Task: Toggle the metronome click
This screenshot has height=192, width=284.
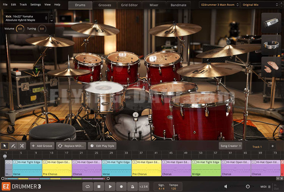Action: pos(132,186)
